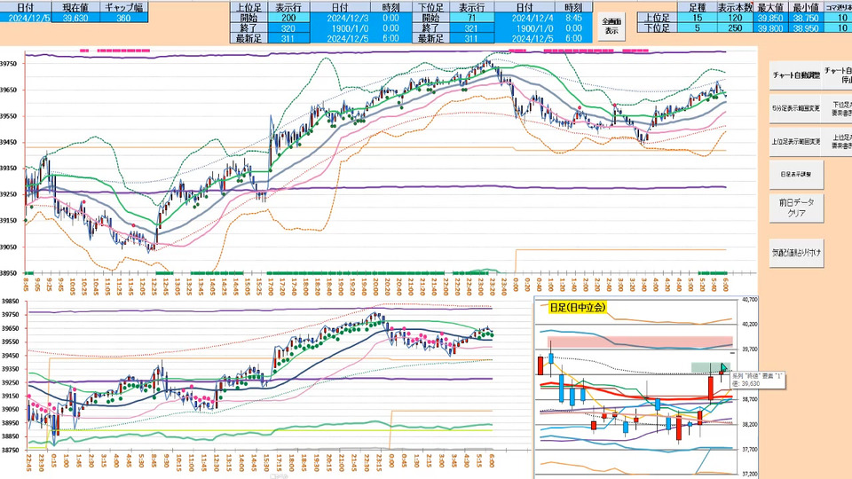Select 下位足 開始 date cell 2024/12/4

(525, 18)
